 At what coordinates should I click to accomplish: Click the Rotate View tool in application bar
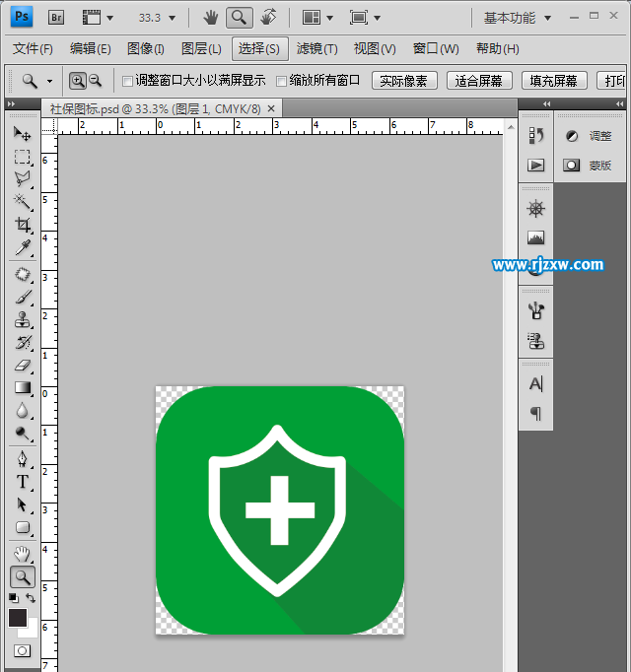coord(269,18)
